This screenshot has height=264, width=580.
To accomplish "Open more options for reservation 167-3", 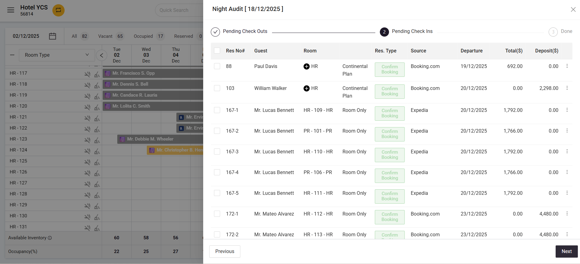I will click(567, 151).
